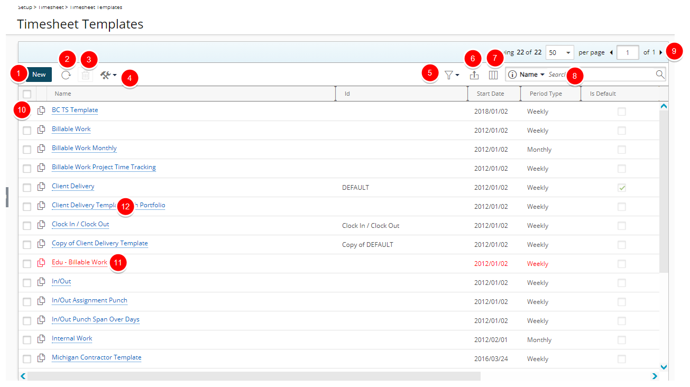Open the filter funnel dropdown

coord(452,75)
